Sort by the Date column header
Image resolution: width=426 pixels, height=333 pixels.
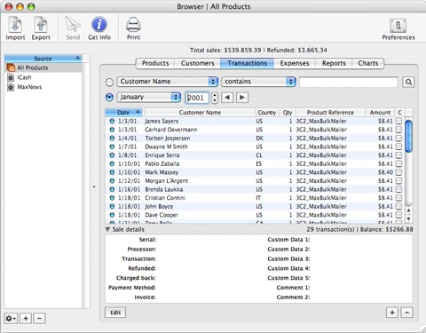click(x=123, y=113)
